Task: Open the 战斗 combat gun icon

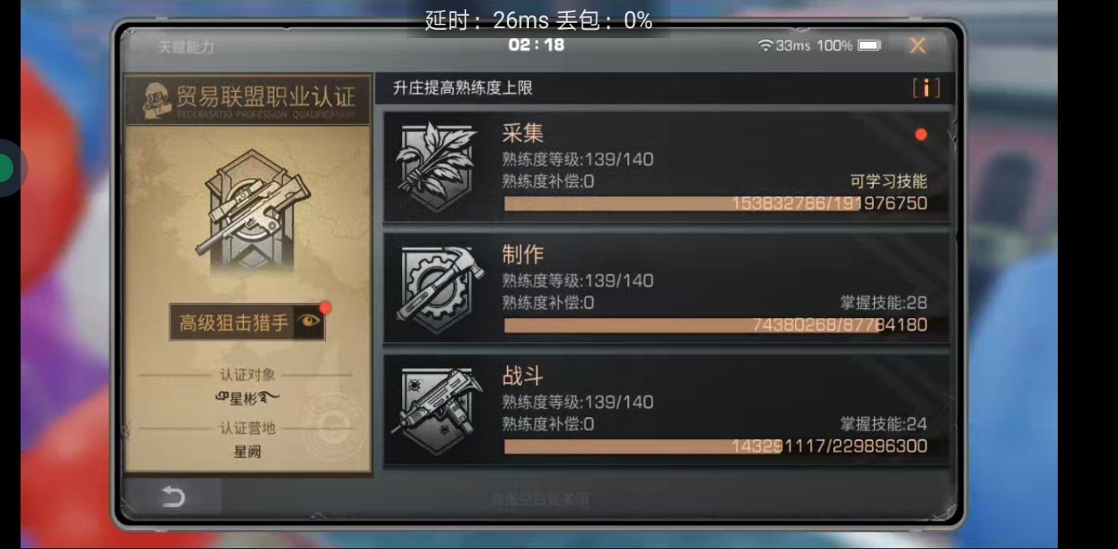Action: [x=437, y=410]
